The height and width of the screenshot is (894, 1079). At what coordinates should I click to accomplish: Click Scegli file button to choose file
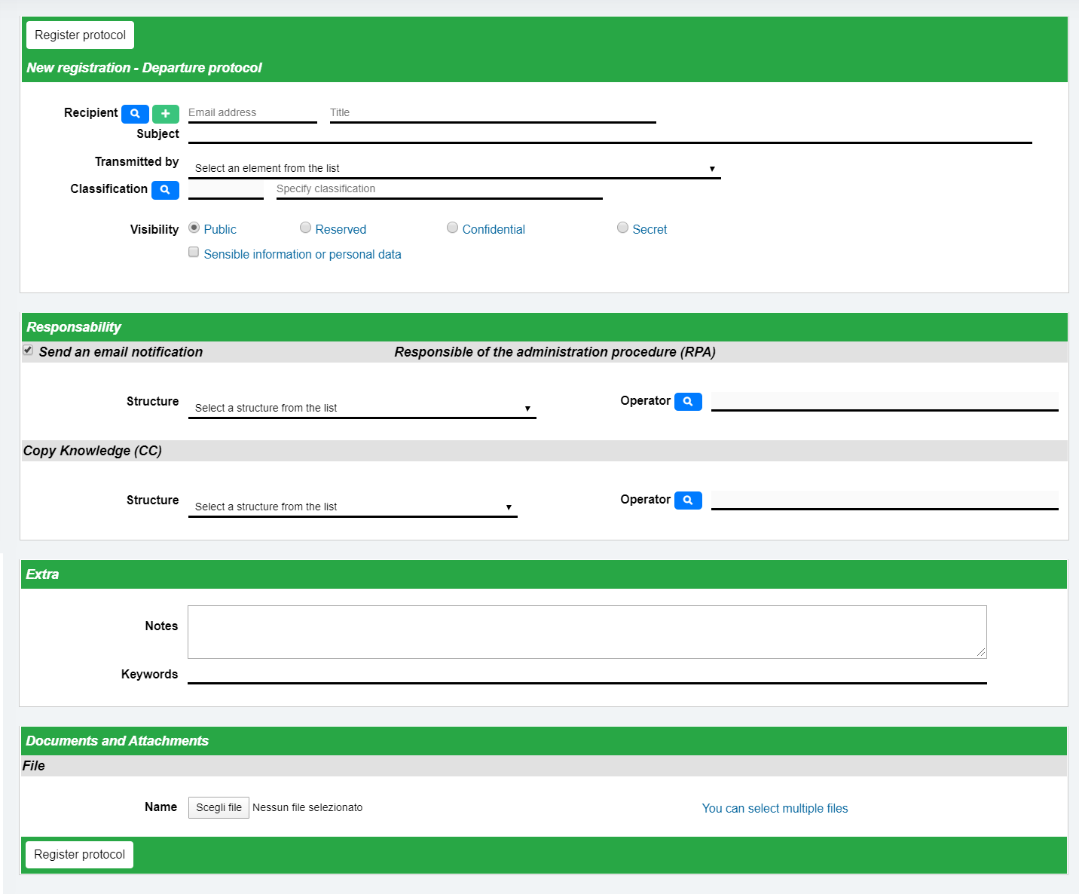coord(219,807)
